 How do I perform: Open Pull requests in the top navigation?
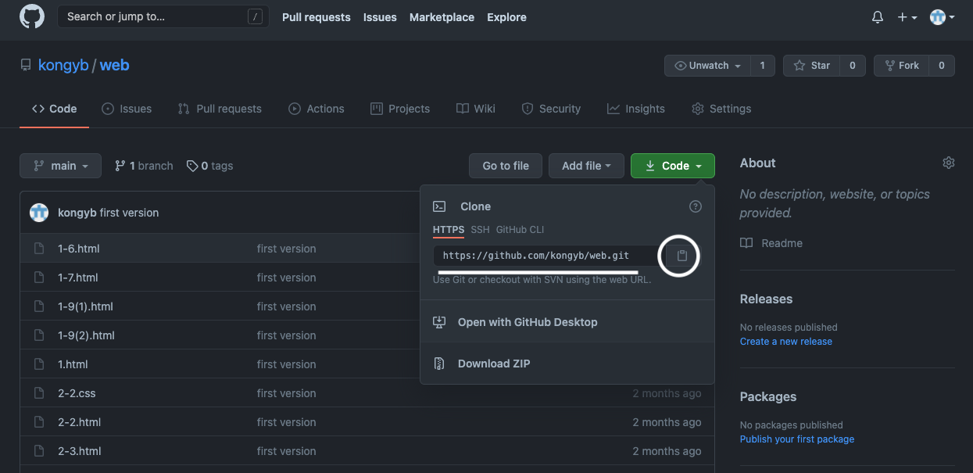(x=317, y=17)
